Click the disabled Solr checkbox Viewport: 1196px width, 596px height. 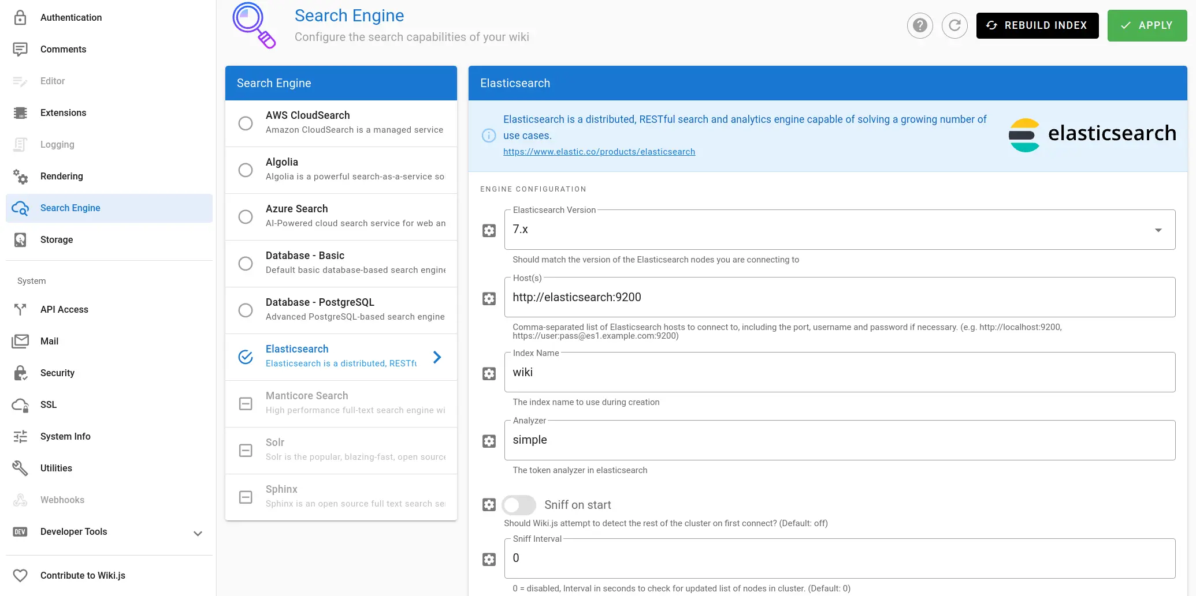(x=246, y=451)
